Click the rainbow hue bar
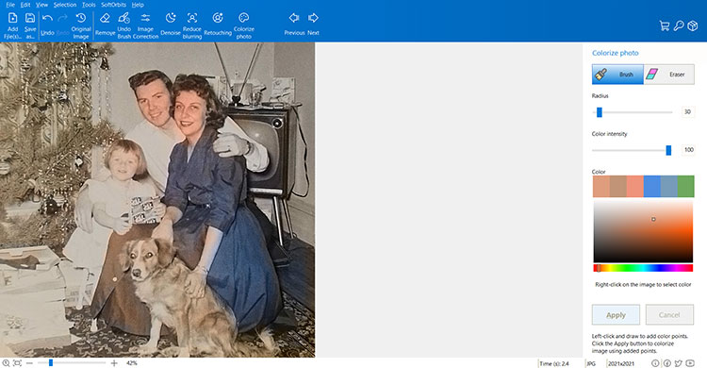This screenshot has height=368, width=707. (x=643, y=268)
